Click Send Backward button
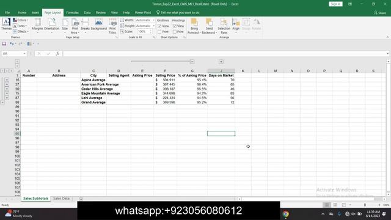The width and height of the screenshot is (391, 220). click(209, 26)
